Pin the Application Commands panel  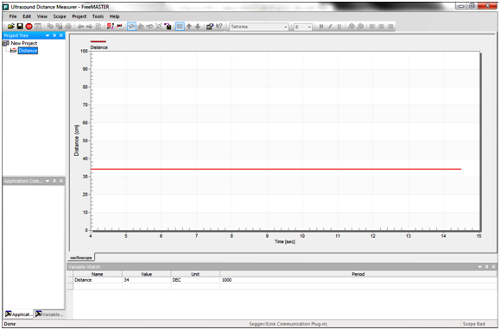pos(54,181)
